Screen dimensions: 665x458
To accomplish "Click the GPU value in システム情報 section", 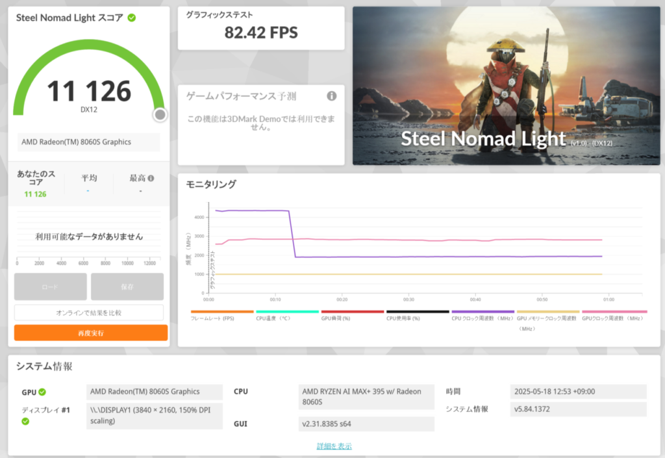I will pyautogui.click(x=155, y=392).
